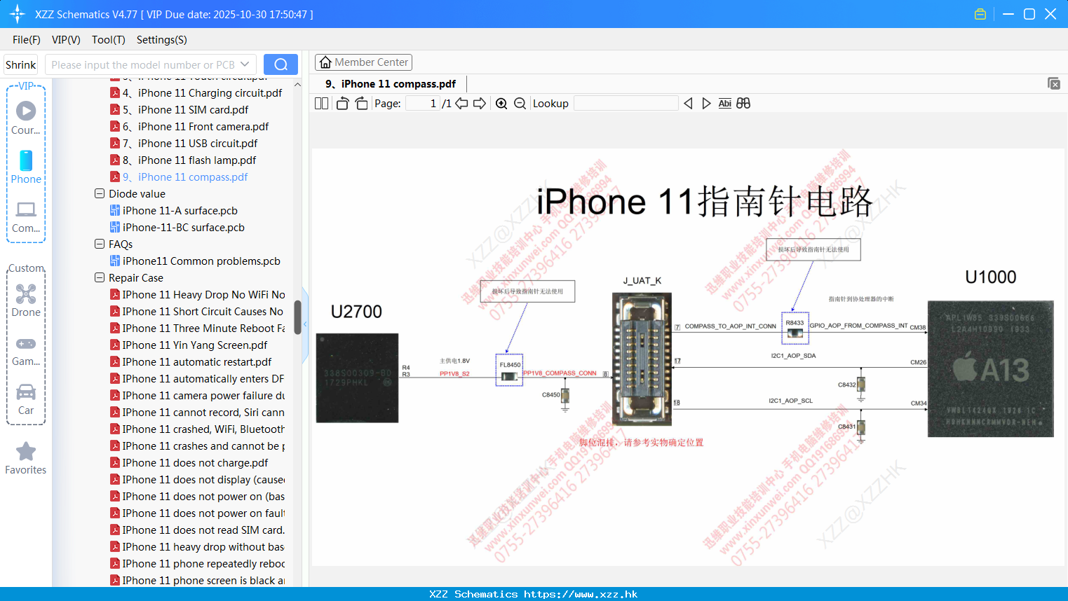
Task: Collapse the Diode value folder
Action: [x=100, y=193]
